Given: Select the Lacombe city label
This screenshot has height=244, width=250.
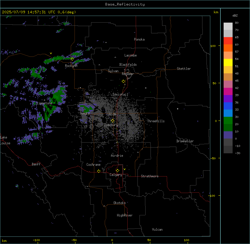Looking at the screenshot, I should [131, 55].
